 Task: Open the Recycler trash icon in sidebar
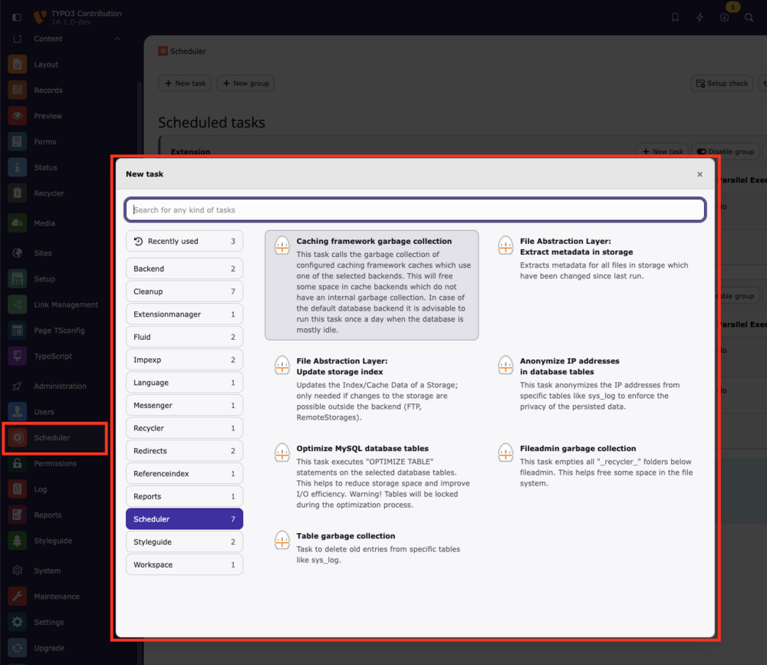(17, 193)
